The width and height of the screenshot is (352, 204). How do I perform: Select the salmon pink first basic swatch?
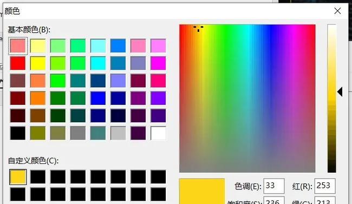pos(18,46)
